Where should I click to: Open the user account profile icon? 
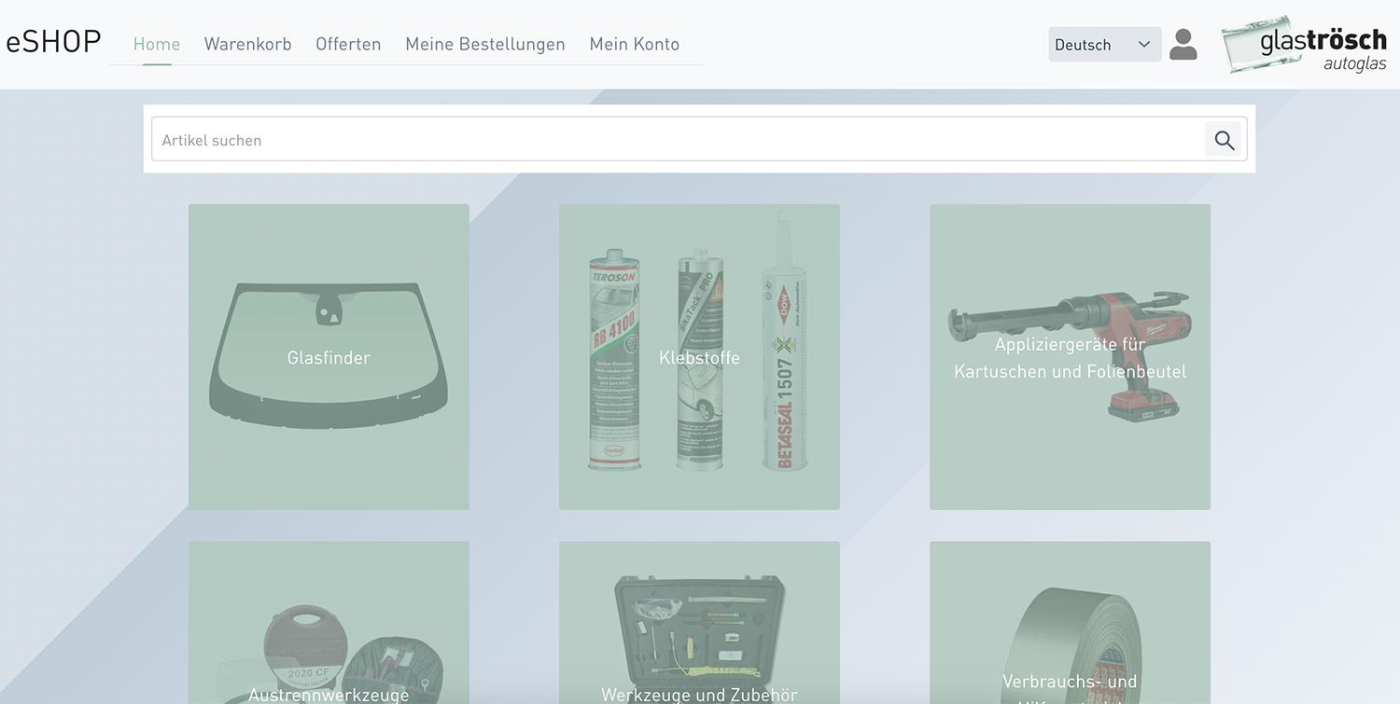(1183, 44)
